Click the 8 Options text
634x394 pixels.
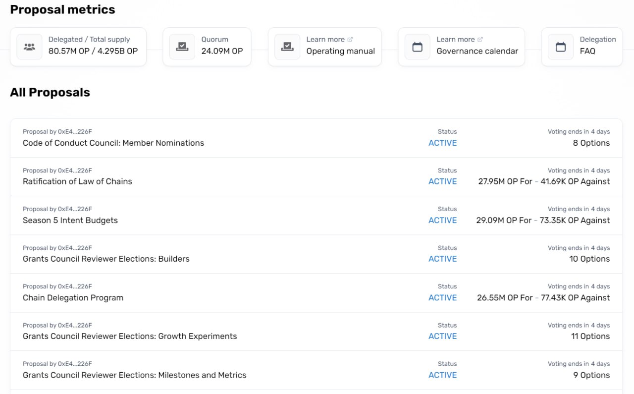tap(591, 143)
